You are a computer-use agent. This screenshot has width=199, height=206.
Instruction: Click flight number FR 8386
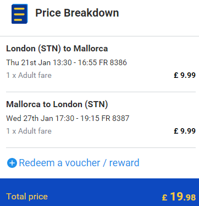click(113, 62)
